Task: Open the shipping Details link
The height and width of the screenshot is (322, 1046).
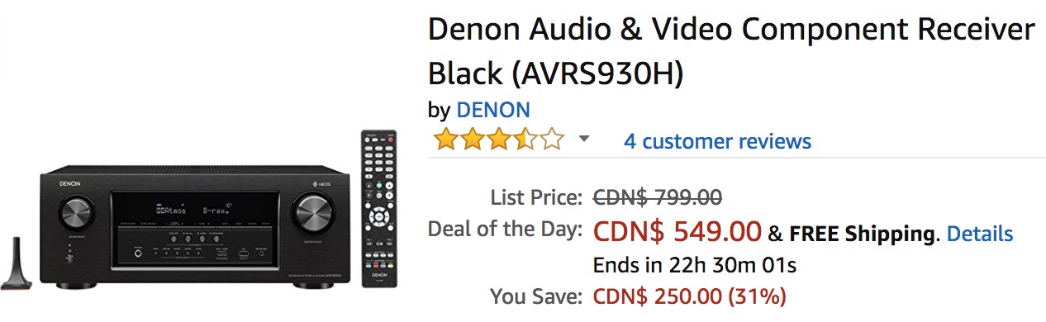Action: [980, 234]
